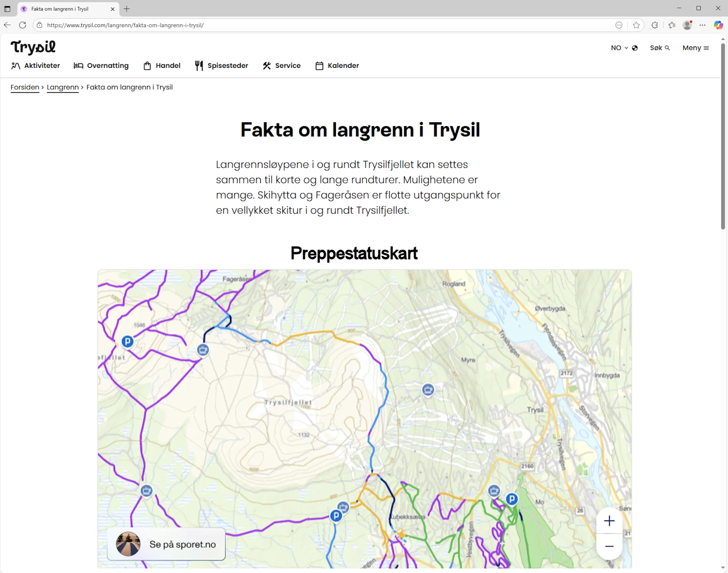This screenshot has height=573, width=728.
Task: Click the parking marker near Mo
Action: pyautogui.click(x=511, y=499)
